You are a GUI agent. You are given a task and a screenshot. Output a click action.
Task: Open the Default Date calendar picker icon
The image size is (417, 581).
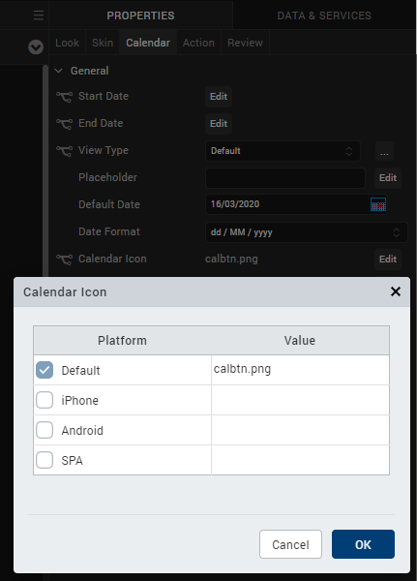pyautogui.click(x=378, y=204)
